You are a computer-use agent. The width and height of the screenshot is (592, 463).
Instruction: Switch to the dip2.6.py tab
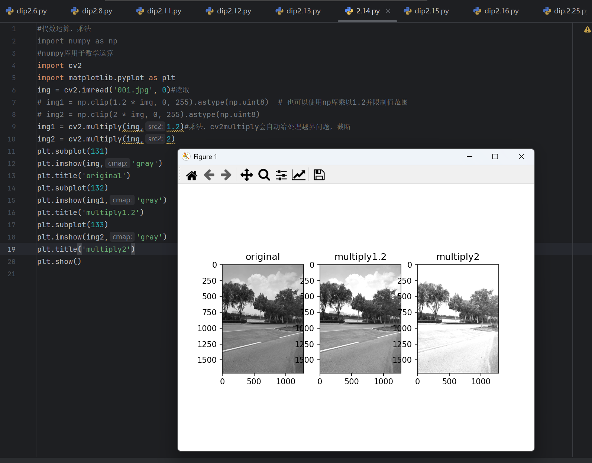(x=26, y=11)
